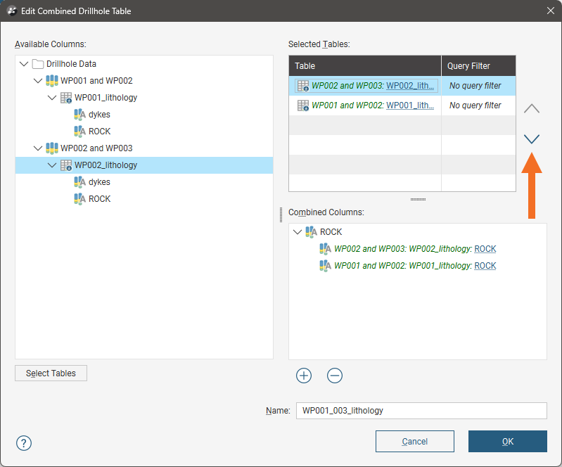Move selected table up with up arrow

click(x=532, y=109)
